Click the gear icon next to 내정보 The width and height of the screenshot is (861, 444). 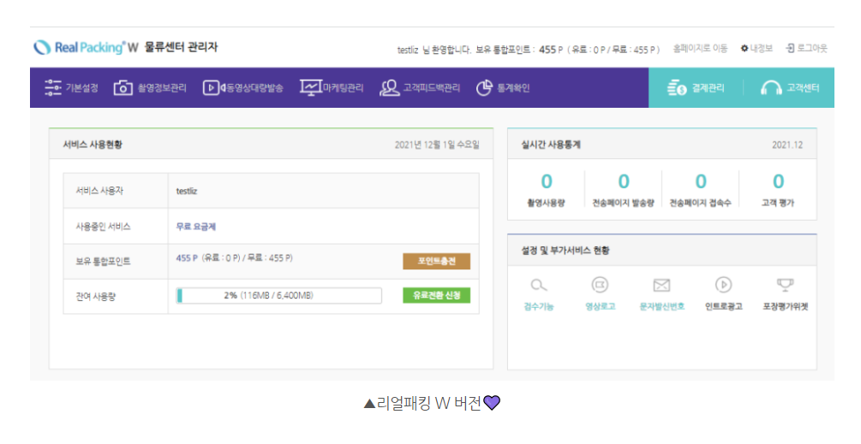click(744, 48)
